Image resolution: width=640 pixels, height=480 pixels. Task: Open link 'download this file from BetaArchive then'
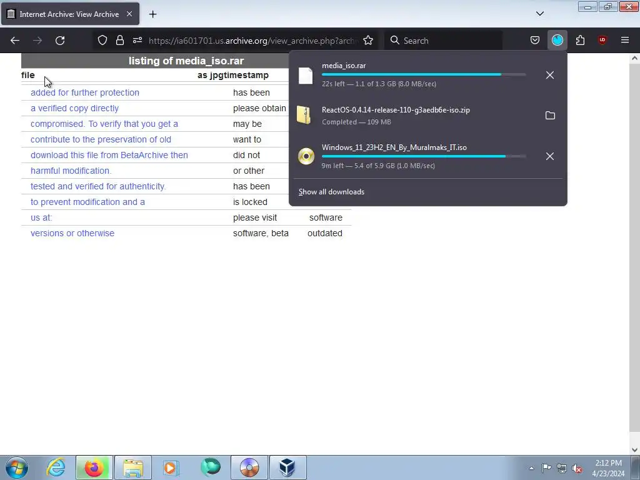109,155
